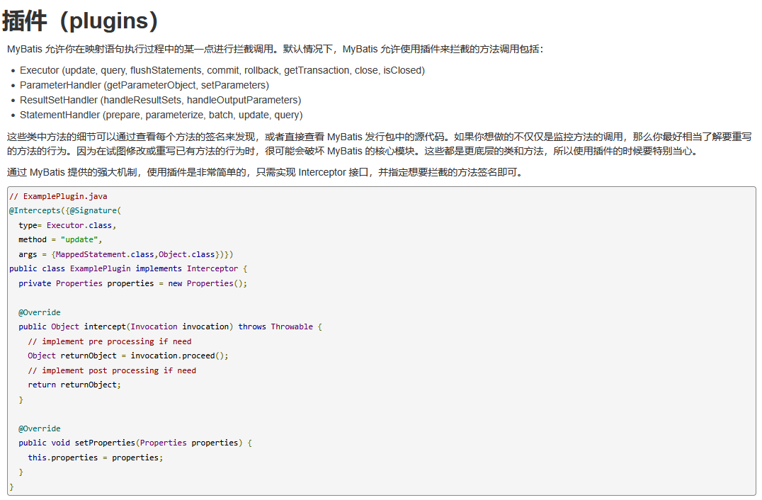Click the '// implement post processing if need' comment

pyautogui.click(x=112, y=370)
